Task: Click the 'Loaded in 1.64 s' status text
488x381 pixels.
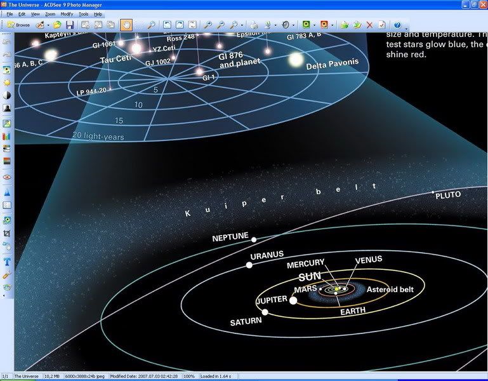Action: click(x=216, y=377)
